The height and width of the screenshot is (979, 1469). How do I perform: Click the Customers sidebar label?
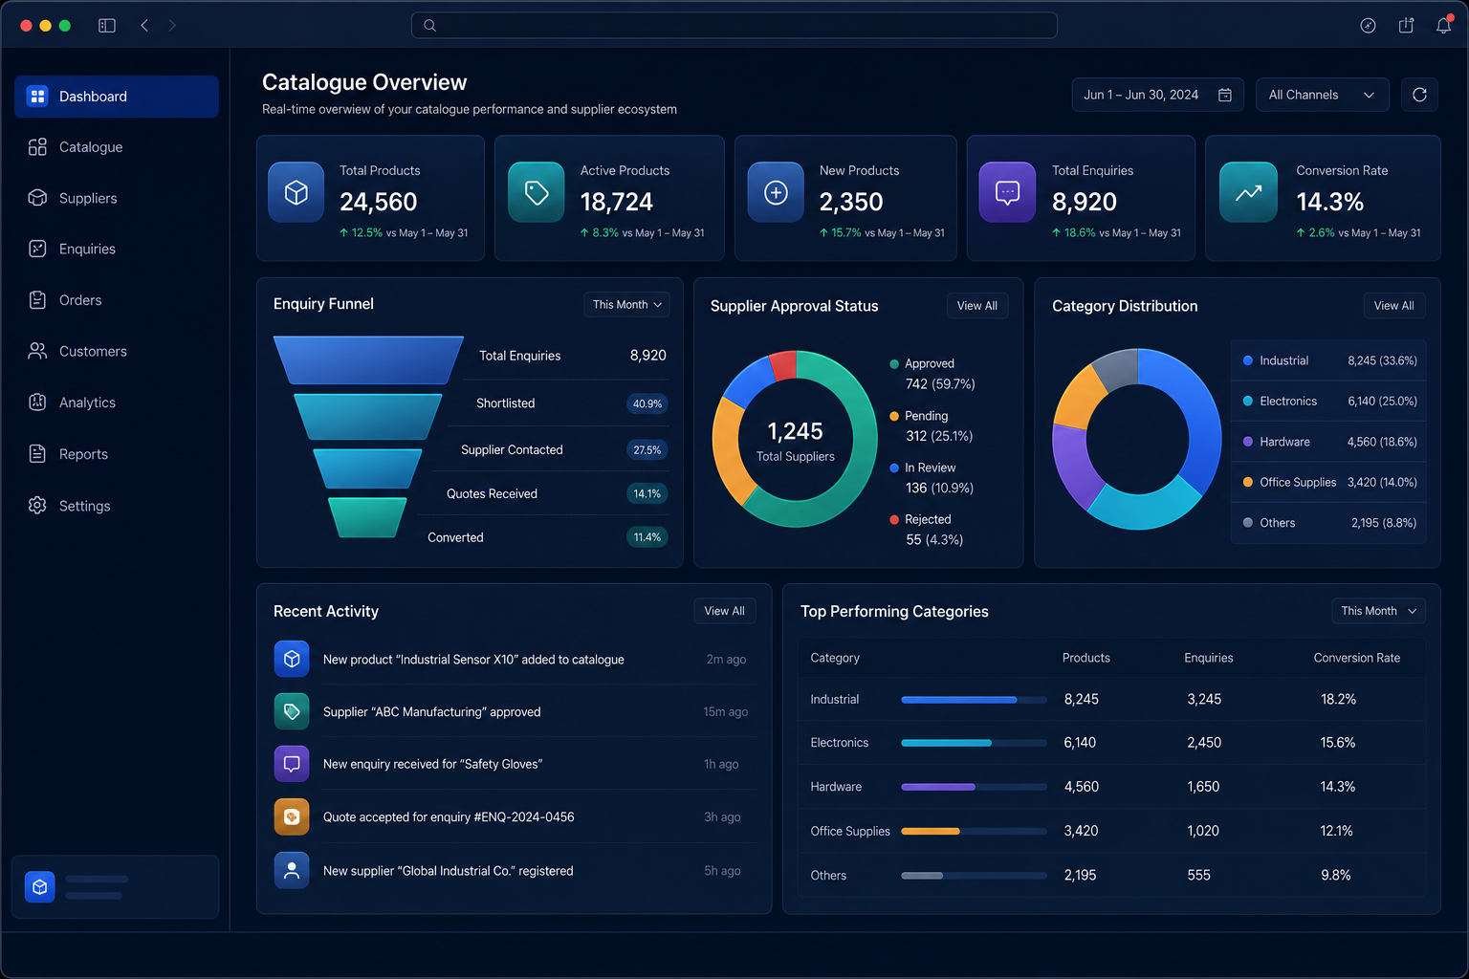pyautogui.click(x=93, y=352)
